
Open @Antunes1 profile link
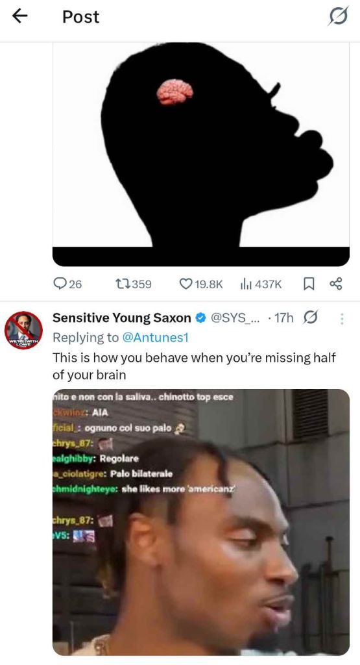click(155, 338)
